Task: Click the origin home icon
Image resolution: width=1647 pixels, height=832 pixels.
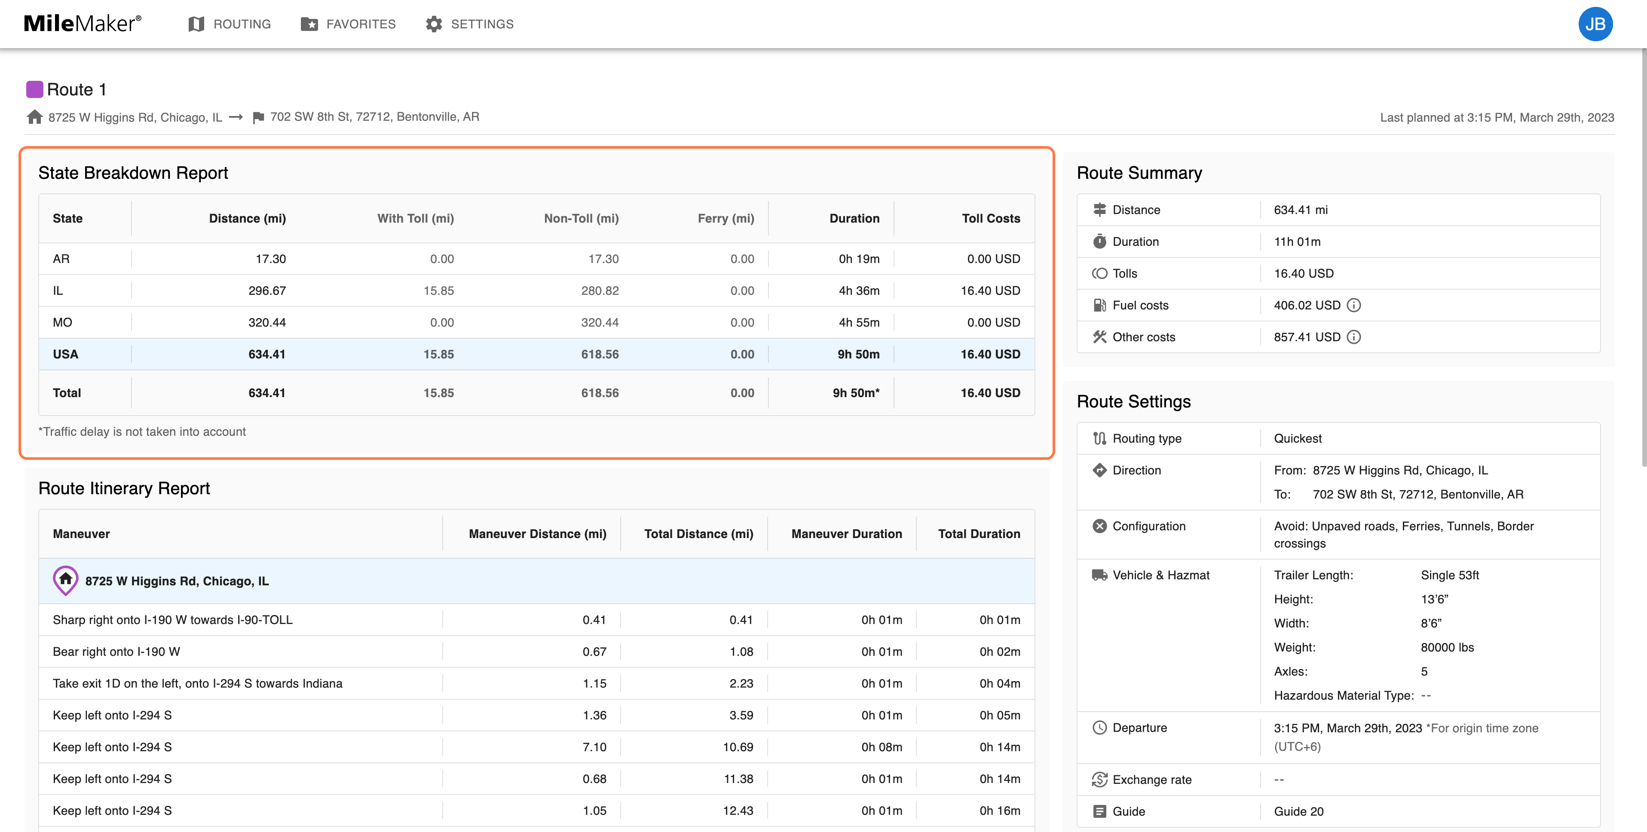Action: (x=34, y=117)
